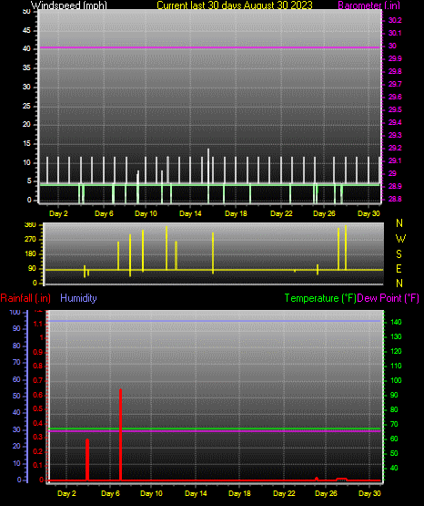Select the "E" compass direction label
Image resolution: width=424 pixels, height=506 pixels.
click(x=399, y=269)
